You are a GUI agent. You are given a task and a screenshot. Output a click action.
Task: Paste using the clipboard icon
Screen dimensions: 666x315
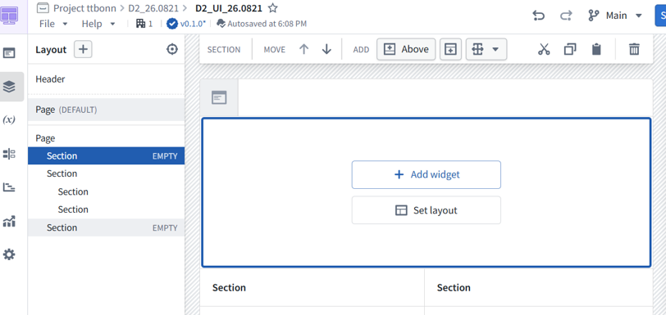click(596, 49)
